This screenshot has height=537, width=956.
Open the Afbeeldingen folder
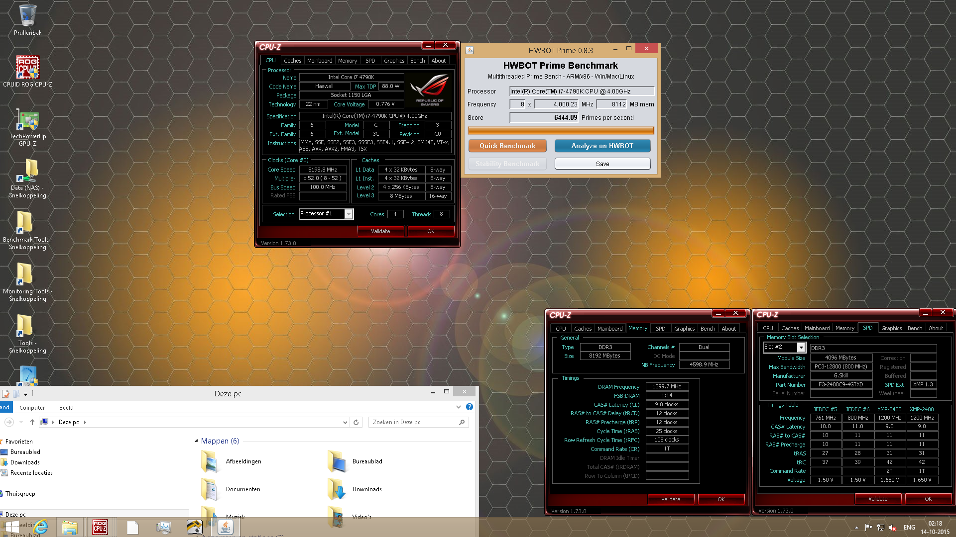[231, 461]
